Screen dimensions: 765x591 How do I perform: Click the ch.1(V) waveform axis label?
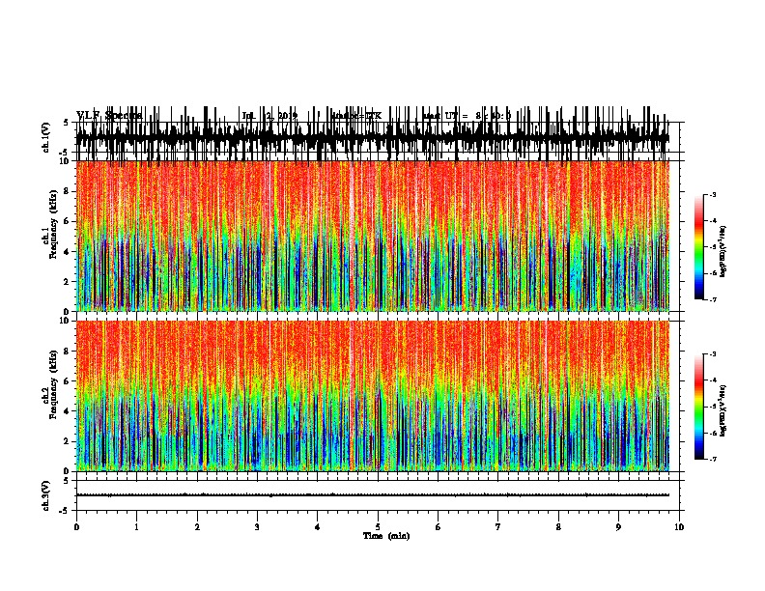[45, 137]
